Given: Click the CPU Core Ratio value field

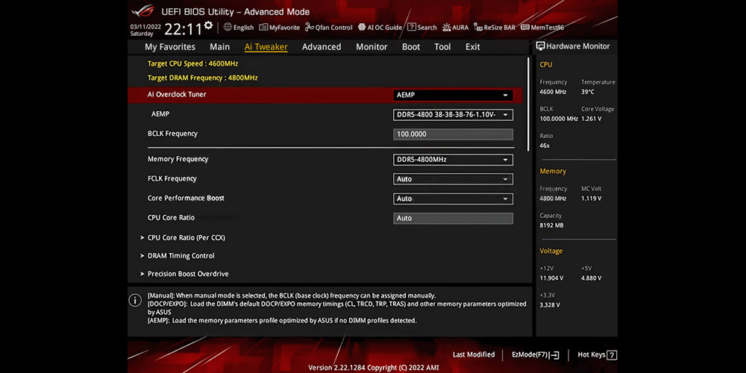Looking at the screenshot, I should click(453, 219).
